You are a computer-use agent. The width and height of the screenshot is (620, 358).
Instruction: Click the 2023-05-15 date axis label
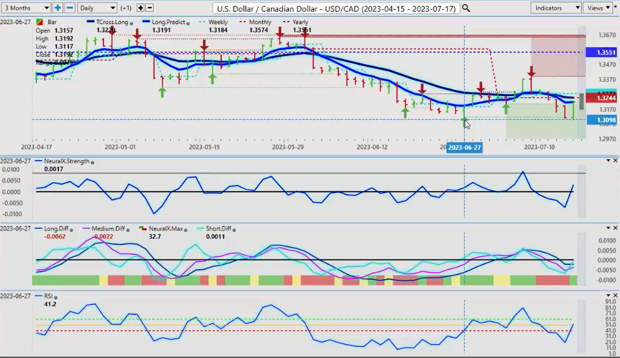pos(204,147)
